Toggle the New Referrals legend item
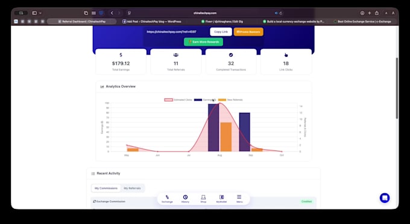Screen dimensions: 410x224 [x=230, y=100]
